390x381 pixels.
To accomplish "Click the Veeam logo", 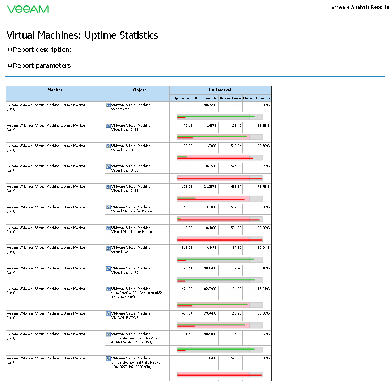I will tap(28, 9).
